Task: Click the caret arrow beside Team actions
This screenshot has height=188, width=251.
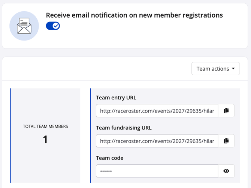Action: point(233,69)
